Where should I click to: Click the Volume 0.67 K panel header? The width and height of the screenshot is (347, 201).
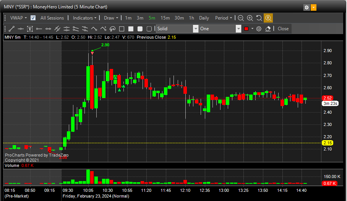[19, 165]
